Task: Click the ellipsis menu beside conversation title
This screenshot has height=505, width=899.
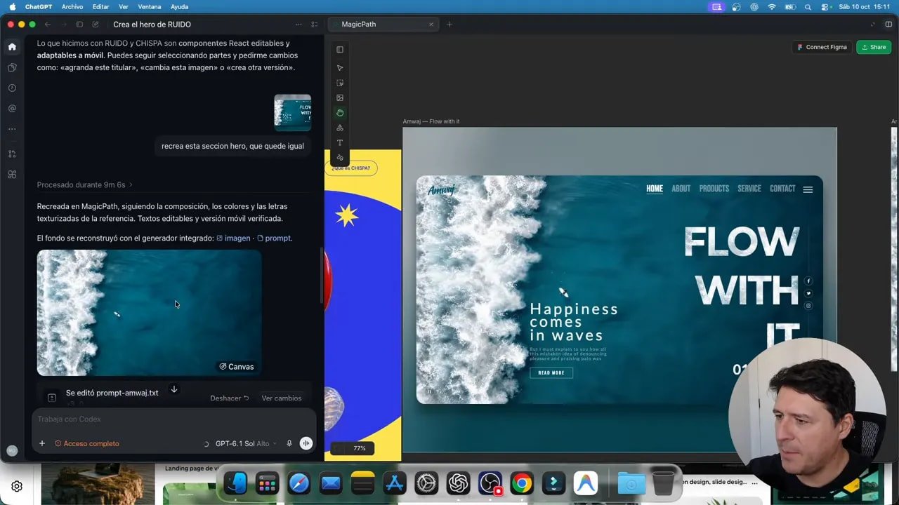Action: (299, 25)
